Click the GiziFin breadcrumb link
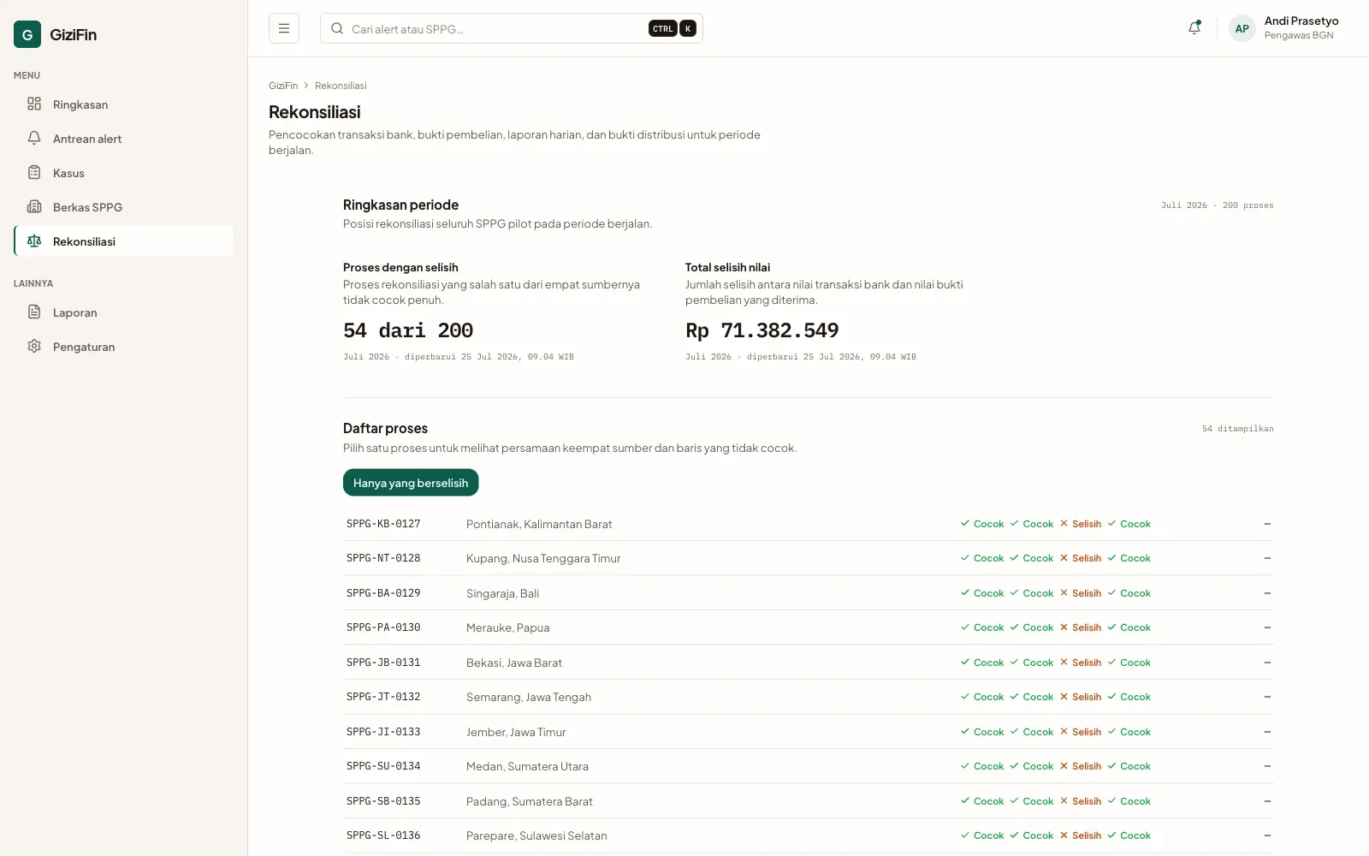The height and width of the screenshot is (856, 1369). [283, 86]
